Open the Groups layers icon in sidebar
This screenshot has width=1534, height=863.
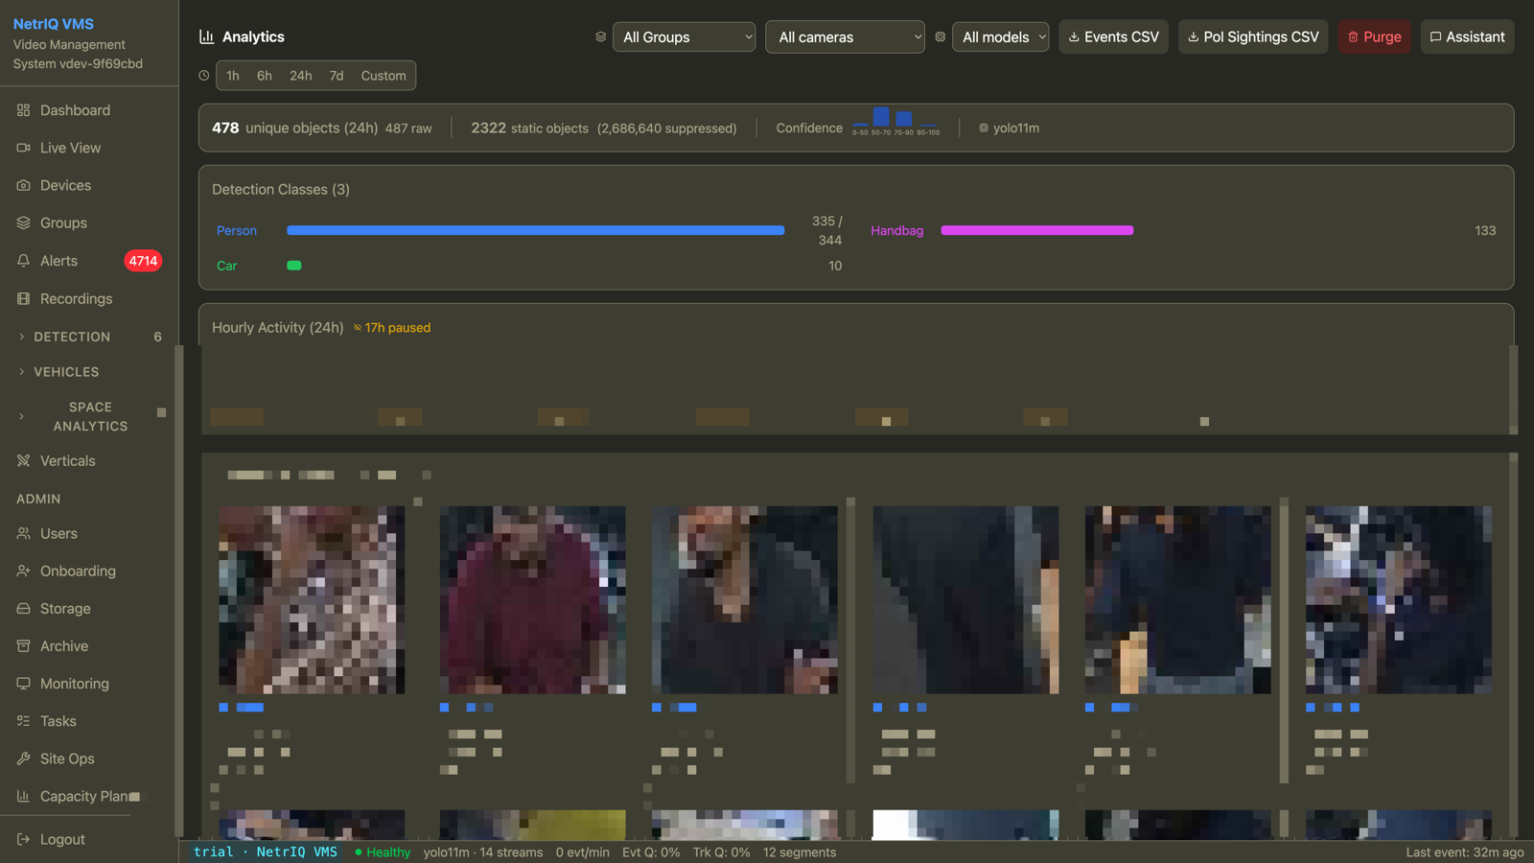23,222
